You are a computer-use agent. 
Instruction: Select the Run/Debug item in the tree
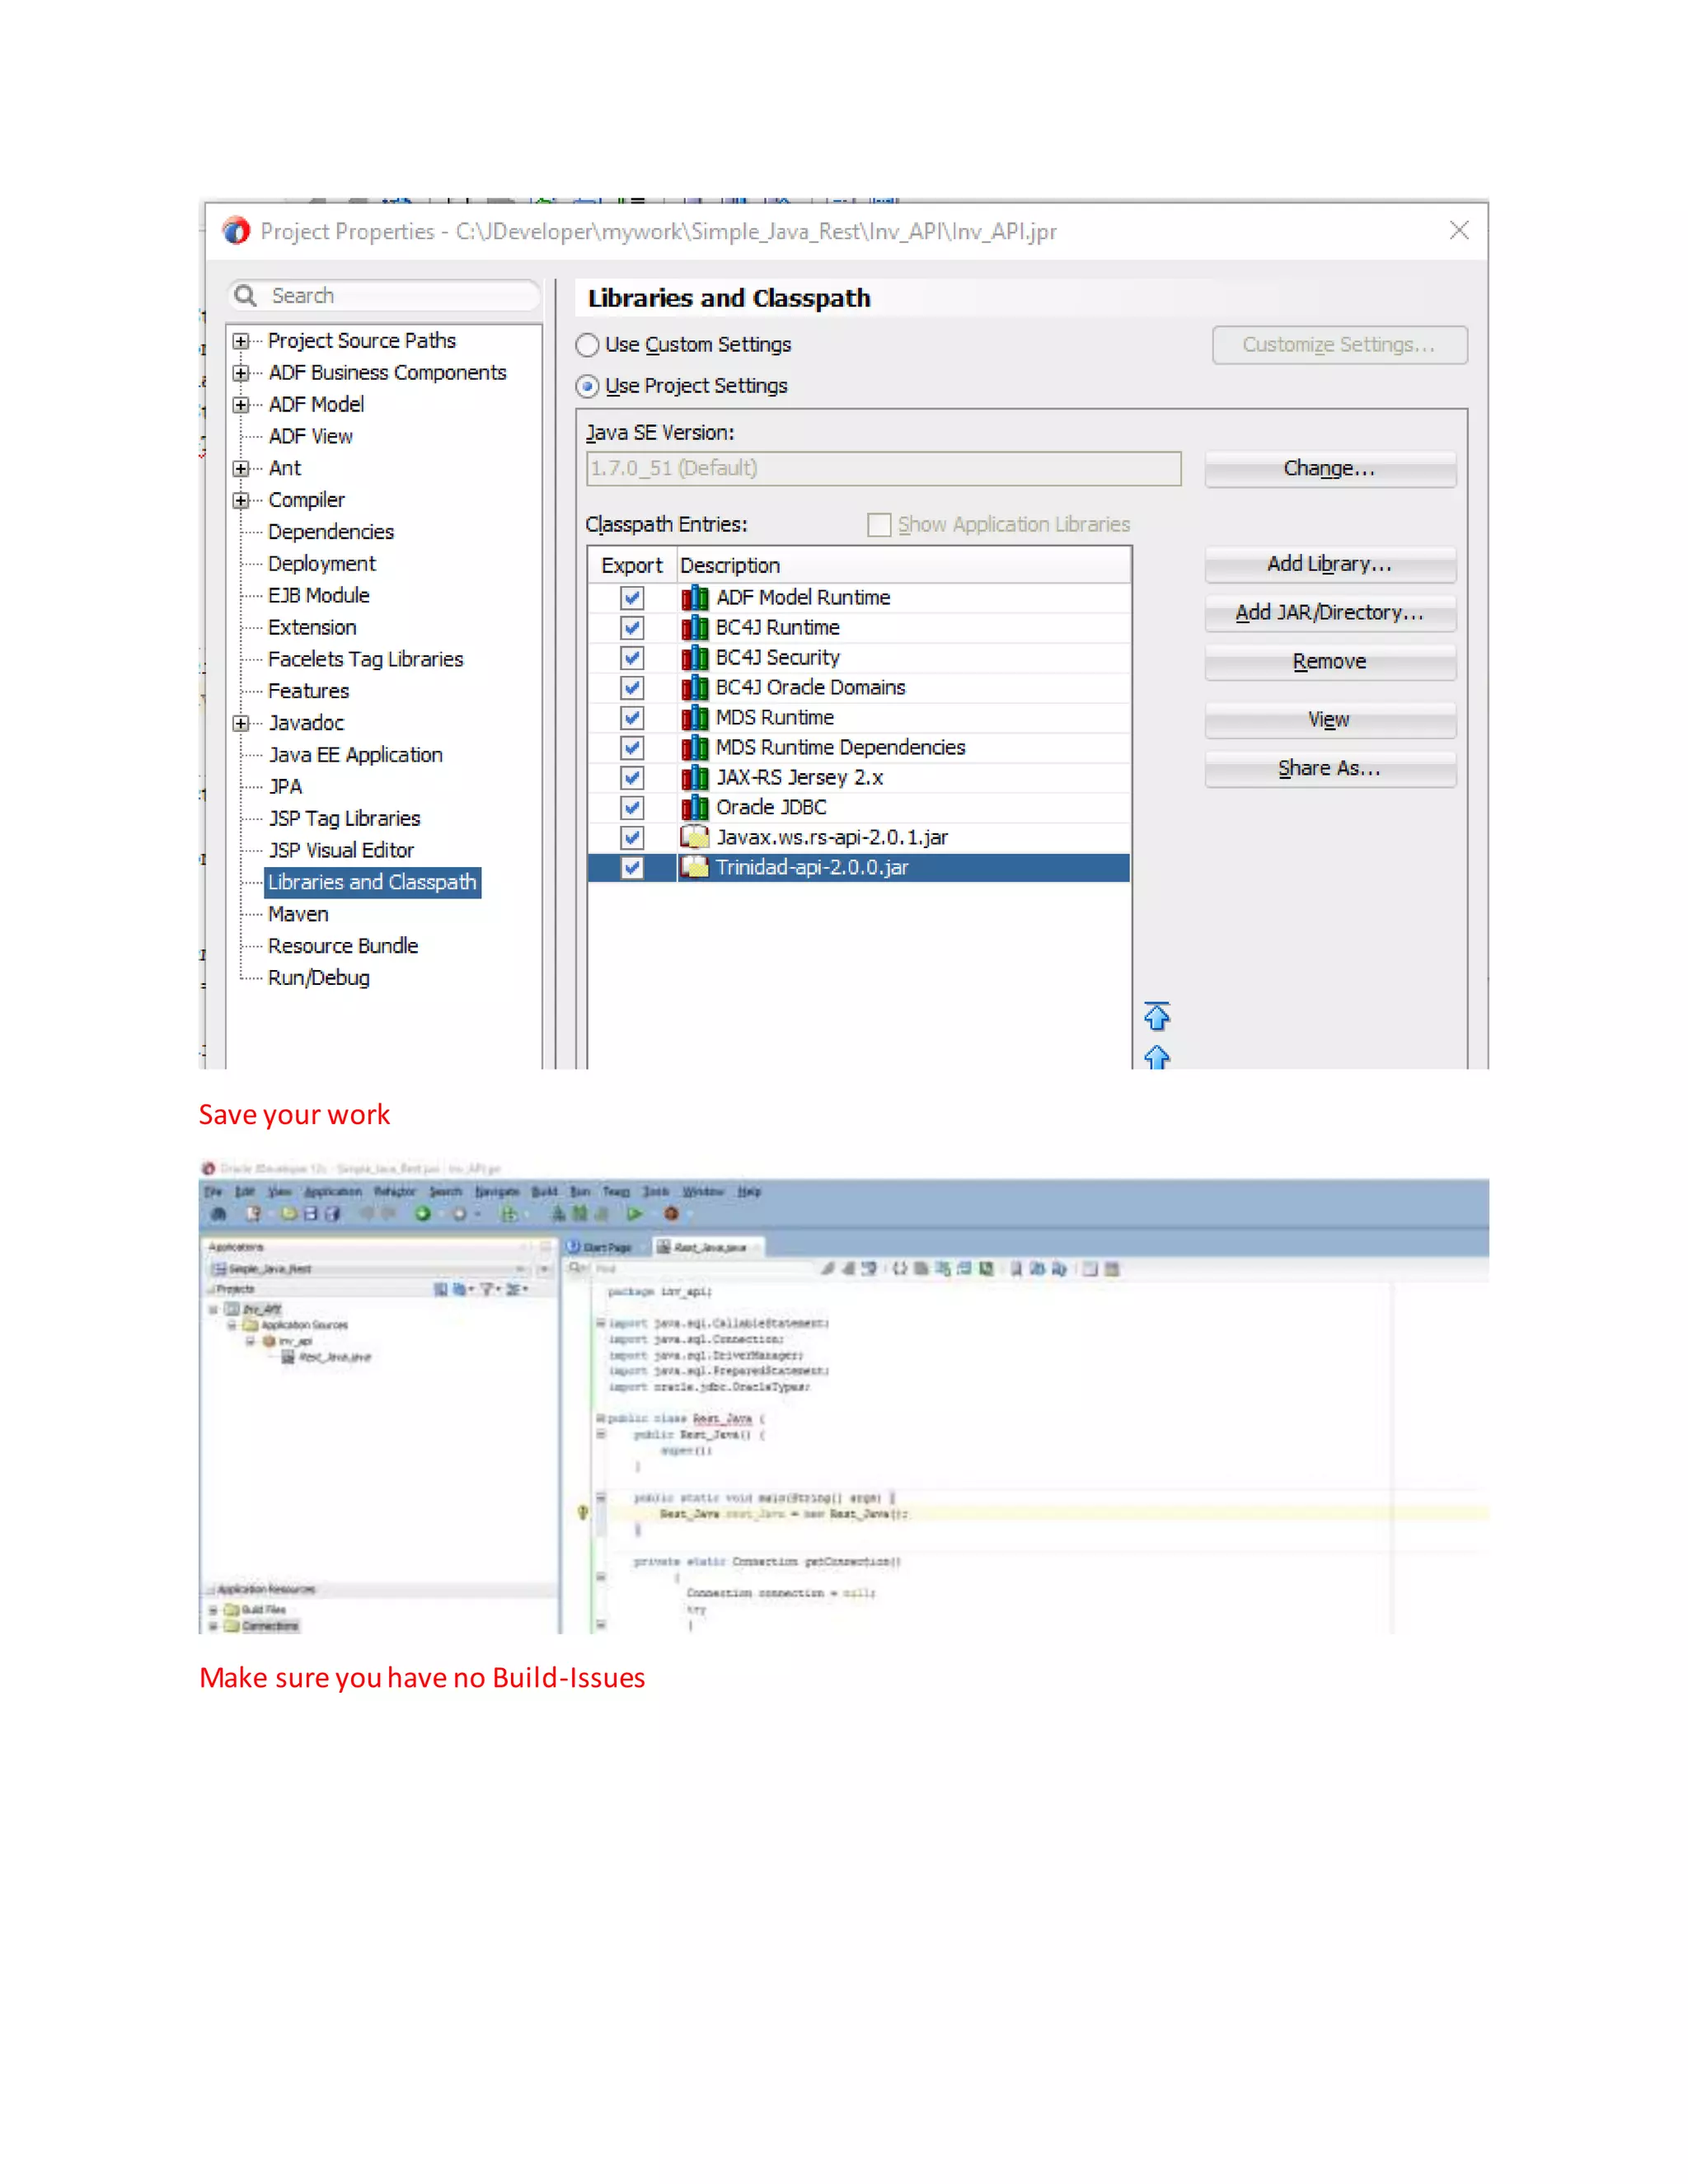[318, 978]
